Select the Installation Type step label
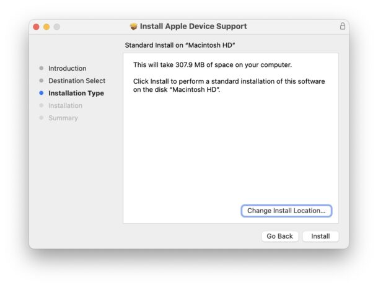The width and height of the screenshot is (378, 287). (76, 93)
